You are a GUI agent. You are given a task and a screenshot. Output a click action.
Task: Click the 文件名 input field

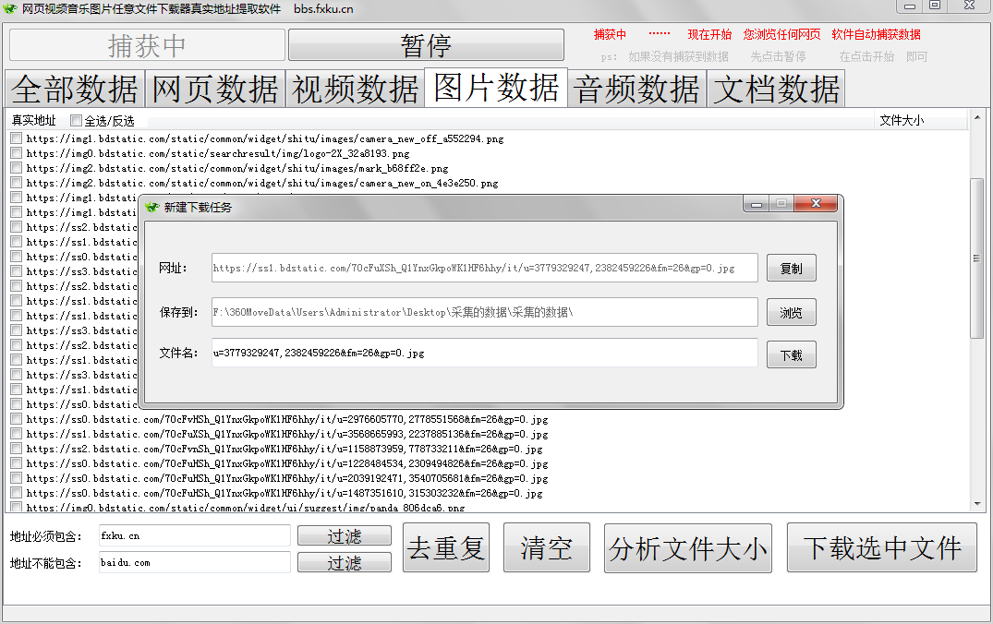(x=484, y=353)
